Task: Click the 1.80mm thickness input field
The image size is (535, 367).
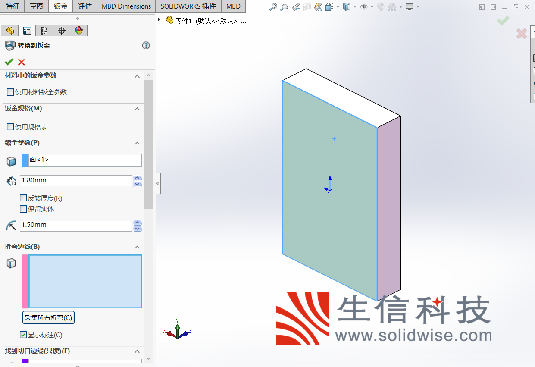Action: [x=76, y=181]
